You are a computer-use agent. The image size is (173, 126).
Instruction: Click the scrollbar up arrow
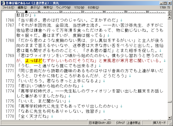tap(169, 18)
